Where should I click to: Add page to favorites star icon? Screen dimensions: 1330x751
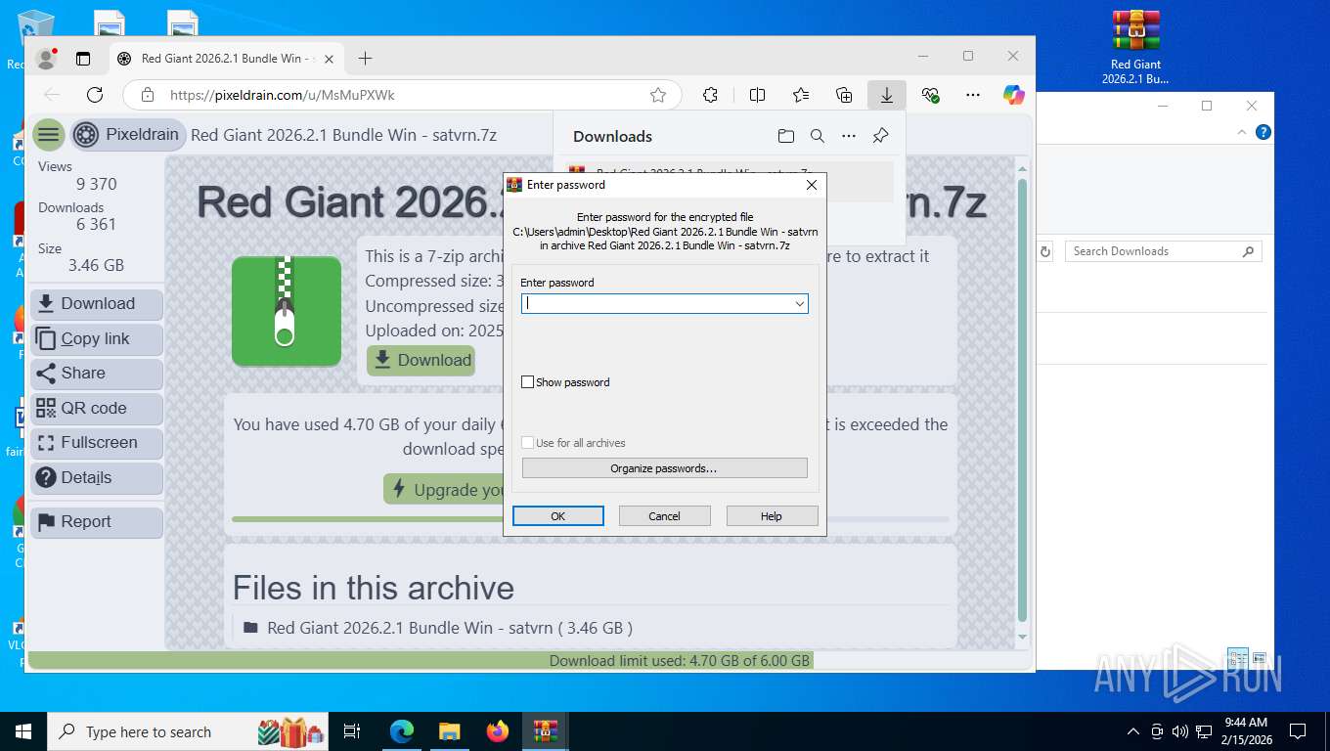[658, 95]
